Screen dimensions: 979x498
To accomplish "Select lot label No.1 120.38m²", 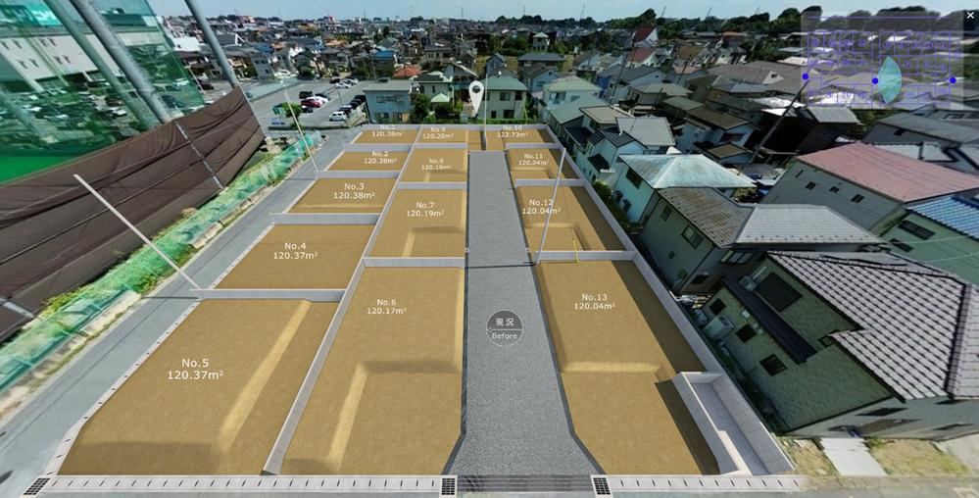I will pyautogui.click(x=387, y=130).
